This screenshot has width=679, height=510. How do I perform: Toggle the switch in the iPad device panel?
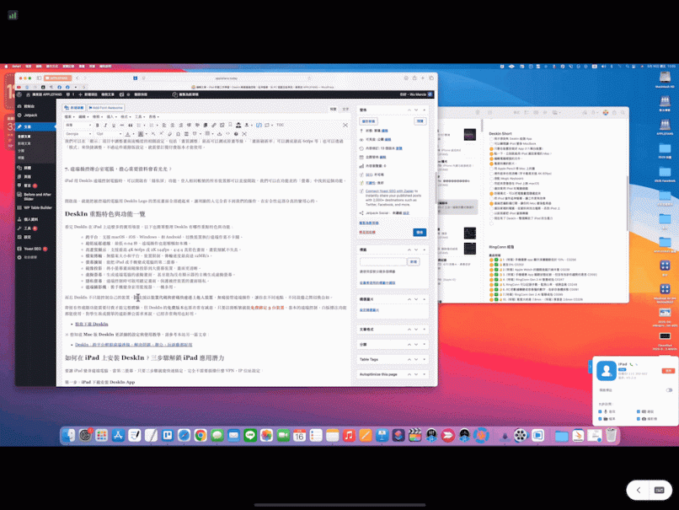(669, 390)
